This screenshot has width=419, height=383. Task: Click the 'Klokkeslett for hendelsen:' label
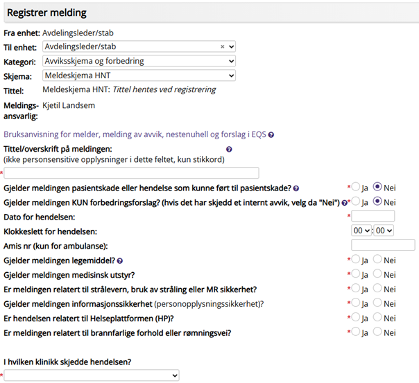[50, 231]
